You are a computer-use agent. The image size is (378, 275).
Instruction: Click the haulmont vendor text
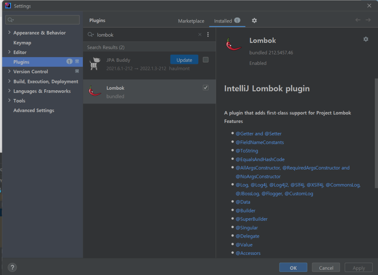(x=179, y=68)
